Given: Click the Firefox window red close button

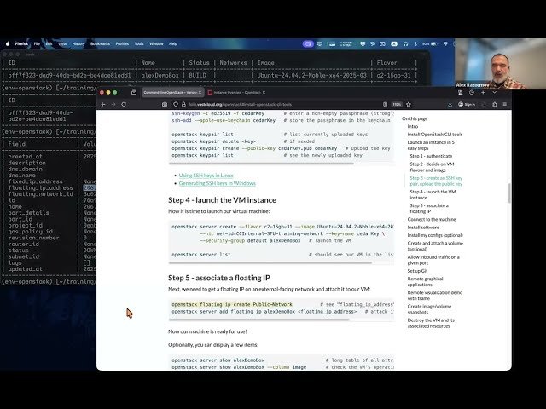Looking at the screenshot, I should tap(102, 91).
